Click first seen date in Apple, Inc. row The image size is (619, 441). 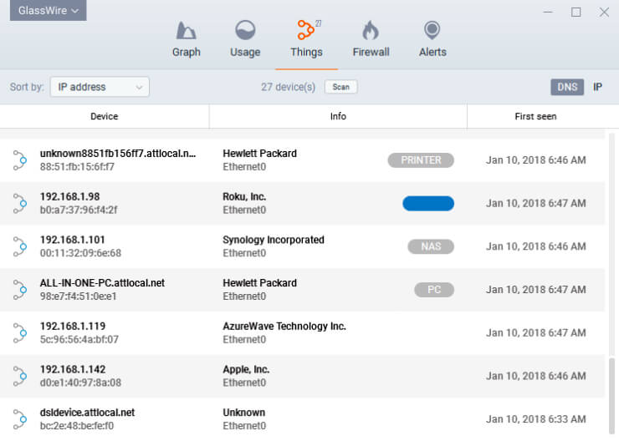[x=535, y=376]
